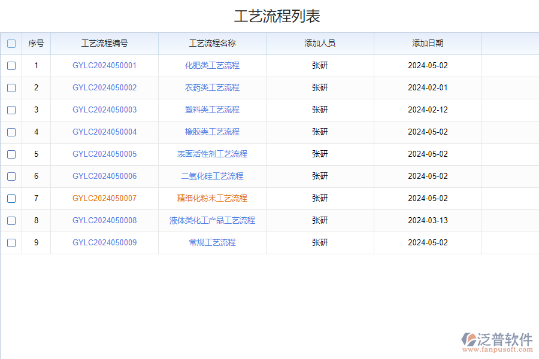Open process code GYLC2024050006
The height and width of the screenshot is (359, 539).
104,177
